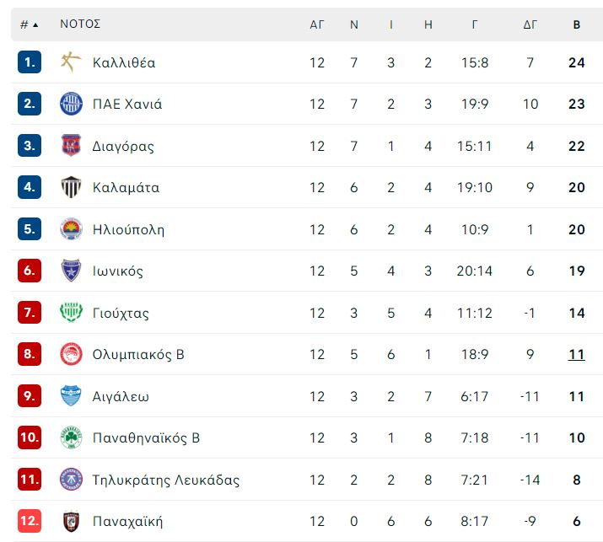Click the Ολυμπιακός Β red logo

click(71, 354)
